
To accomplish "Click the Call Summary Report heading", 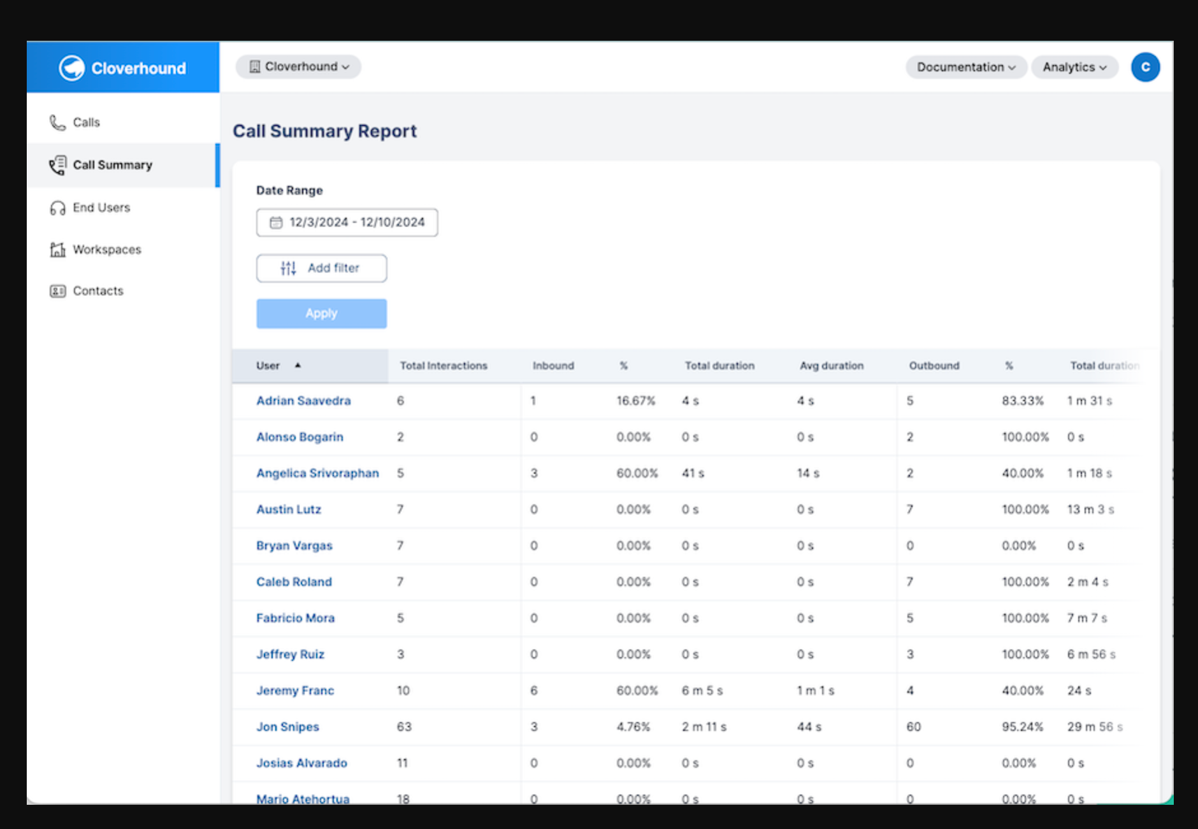I will (324, 131).
